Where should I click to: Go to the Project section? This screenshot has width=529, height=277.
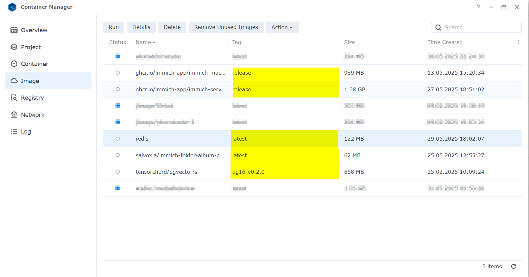(x=48, y=47)
